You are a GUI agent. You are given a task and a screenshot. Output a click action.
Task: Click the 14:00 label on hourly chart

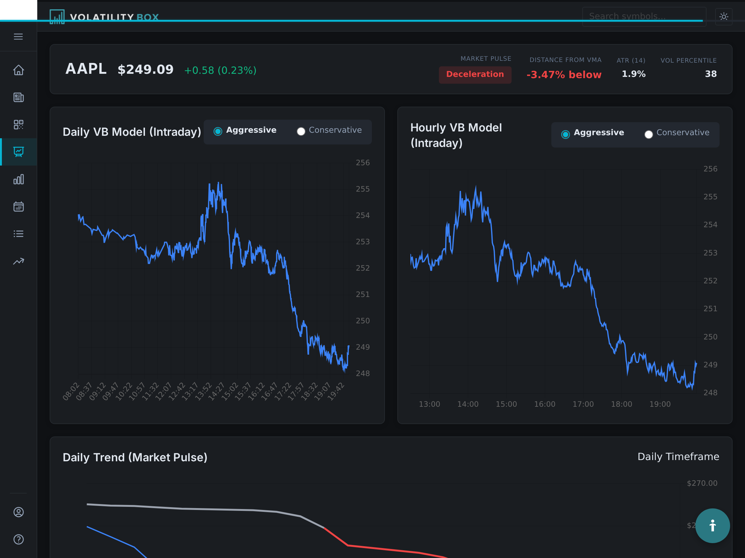tap(468, 404)
